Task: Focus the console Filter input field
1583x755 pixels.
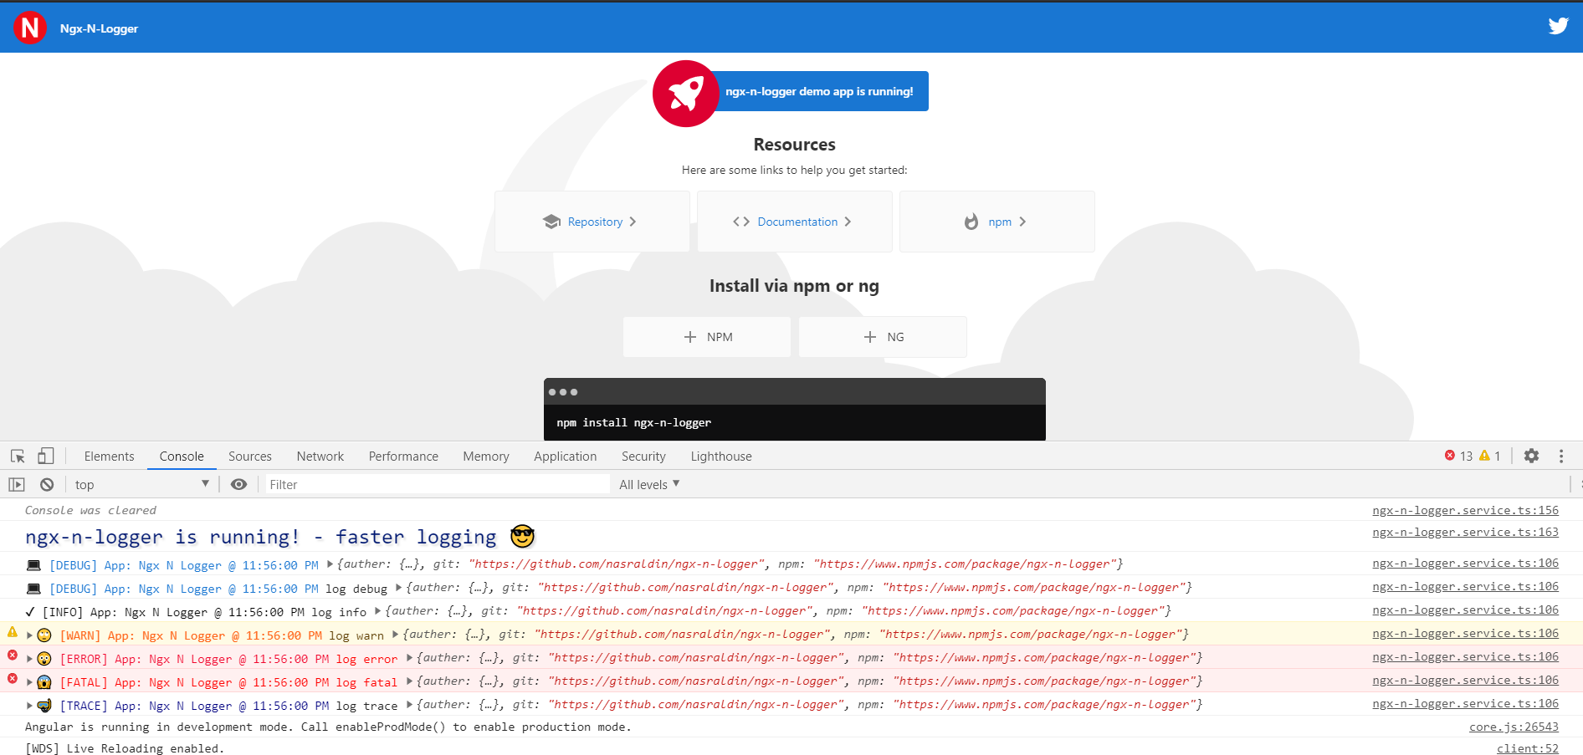Action: pos(438,484)
